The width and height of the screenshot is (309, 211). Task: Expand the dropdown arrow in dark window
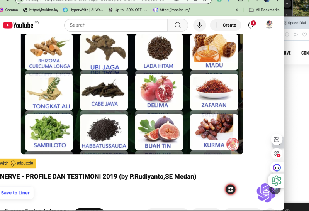pyautogui.click(x=287, y=3)
